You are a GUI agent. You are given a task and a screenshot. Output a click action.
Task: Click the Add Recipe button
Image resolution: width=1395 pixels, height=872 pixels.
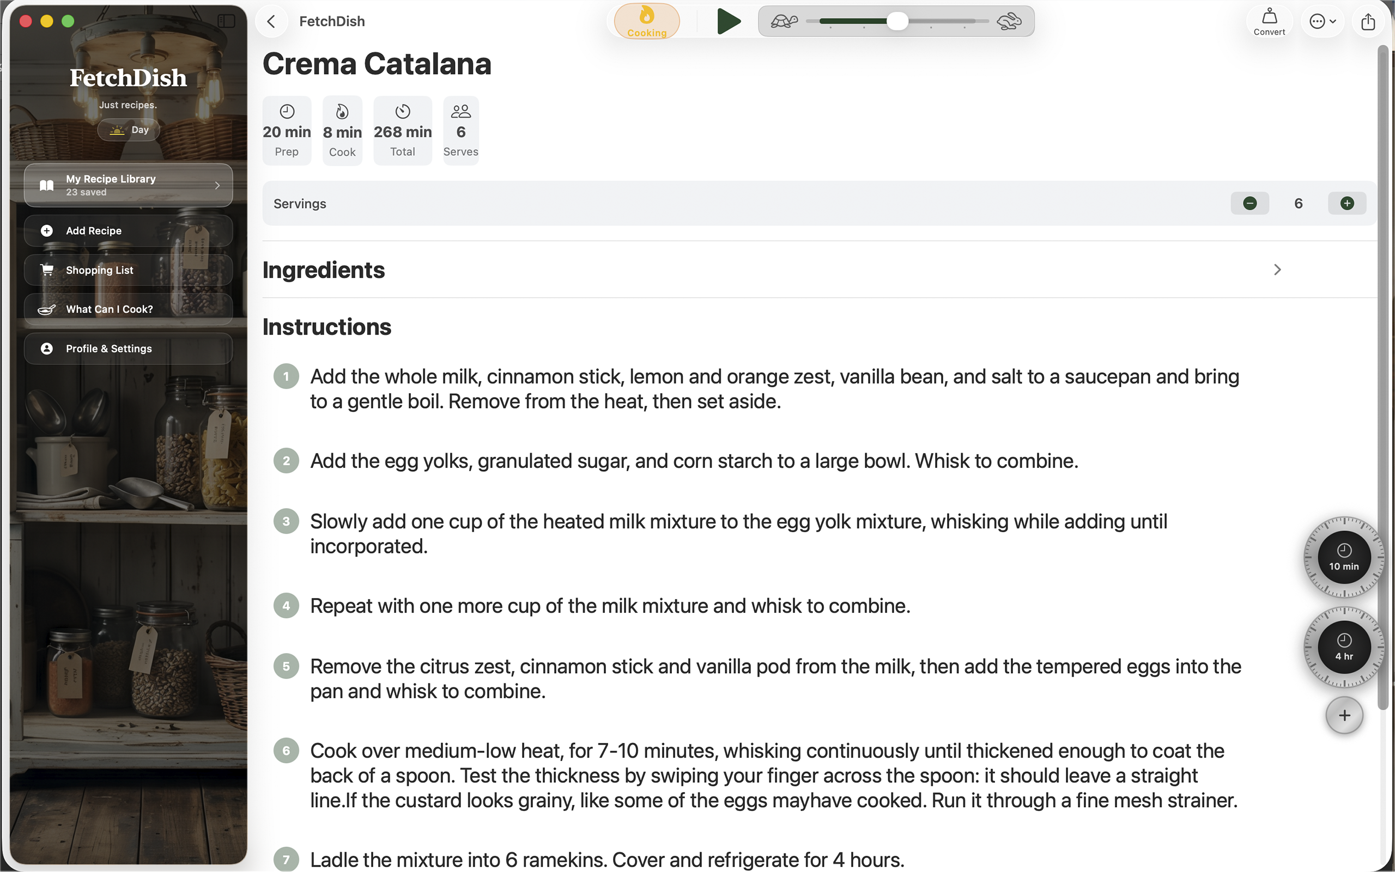click(x=128, y=231)
